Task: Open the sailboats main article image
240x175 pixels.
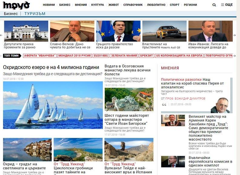Action: click(53, 105)
